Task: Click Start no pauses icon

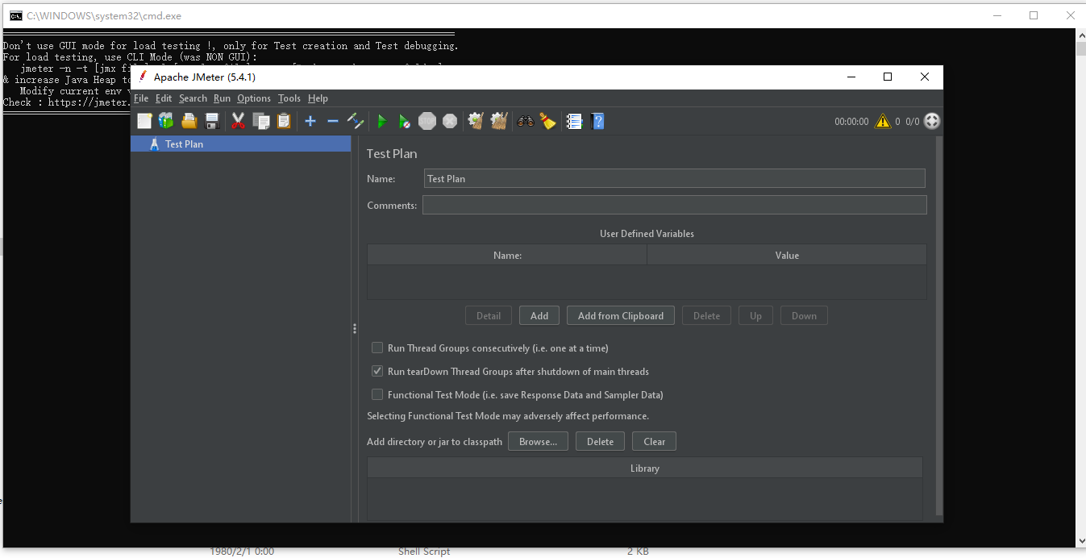Action: coord(405,121)
